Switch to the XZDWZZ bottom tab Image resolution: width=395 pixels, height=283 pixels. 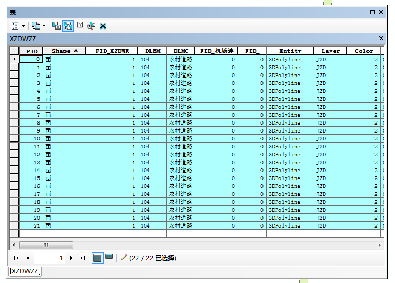pyautogui.click(x=25, y=271)
